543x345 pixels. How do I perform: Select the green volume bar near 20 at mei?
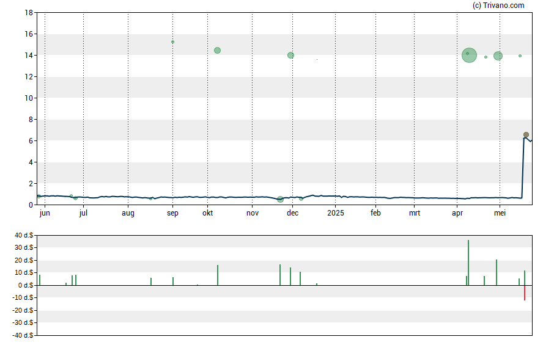click(x=497, y=272)
